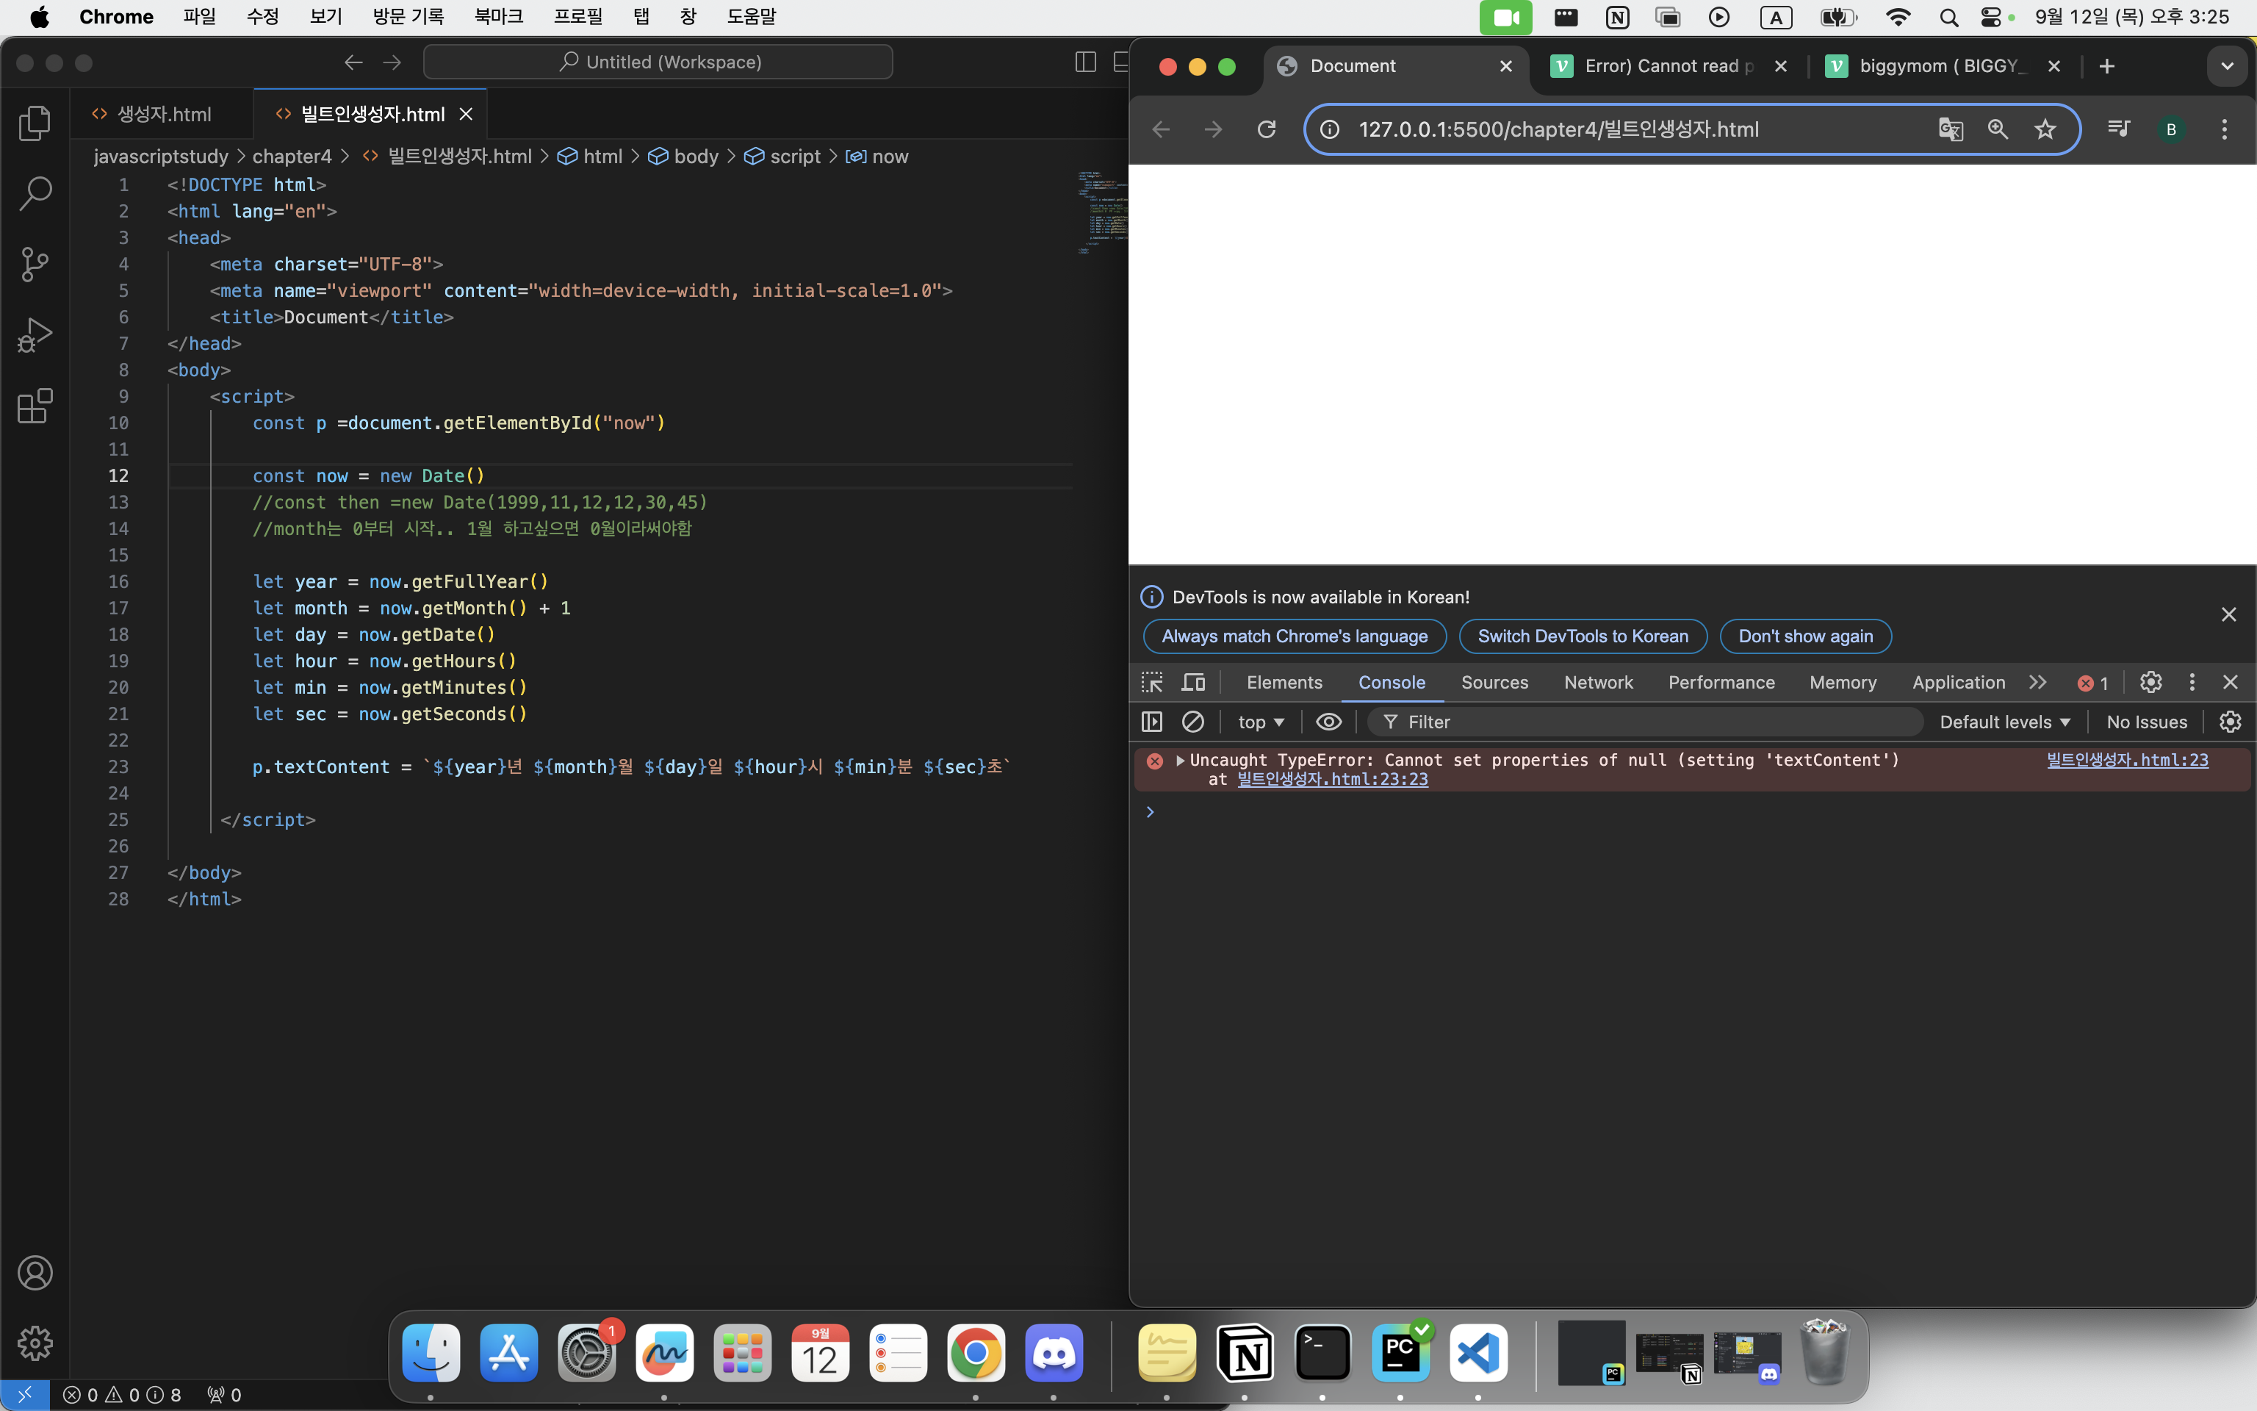The image size is (2257, 1411).
Task: Open the 생성자.html editor tab
Action: [163, 114]
